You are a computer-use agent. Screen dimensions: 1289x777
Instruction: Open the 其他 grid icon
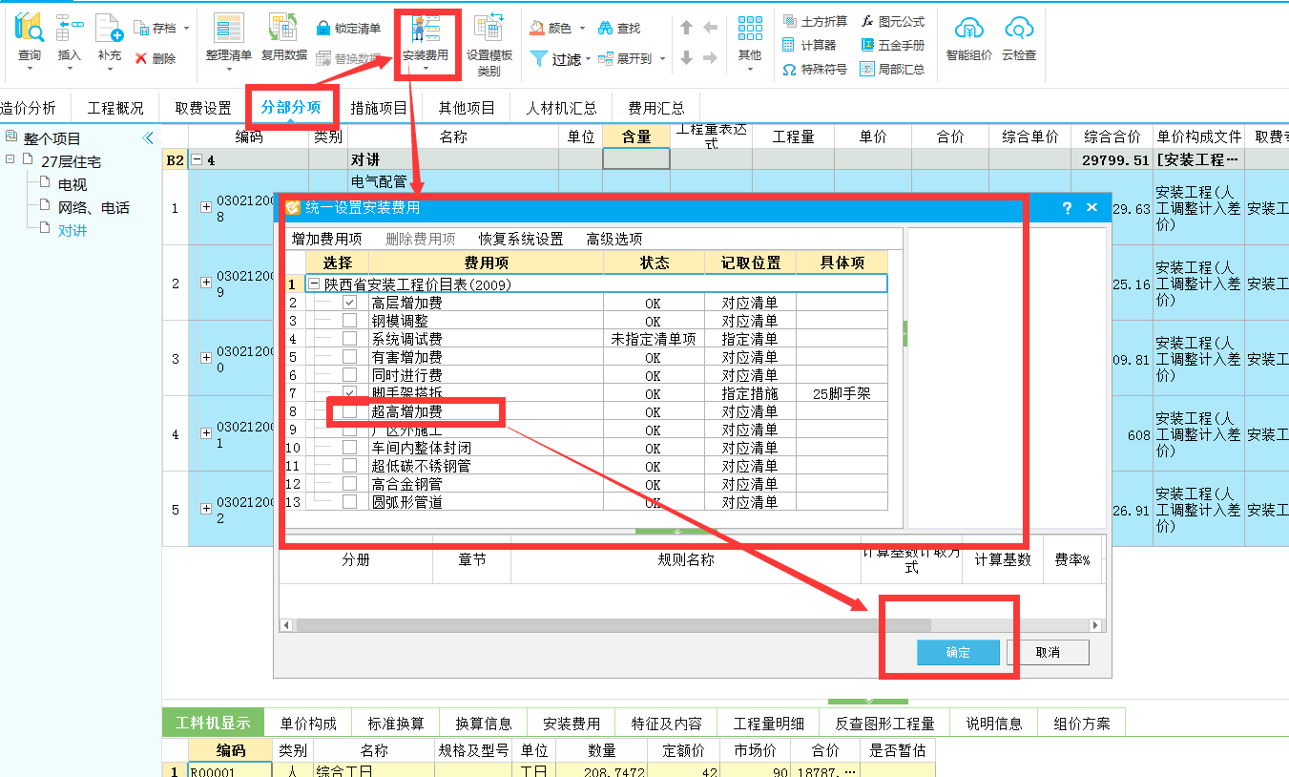pyautogui.click(x=751, y=29)
